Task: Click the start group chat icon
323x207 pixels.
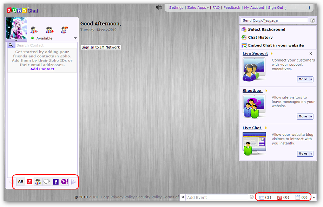Action: click(65, 30)
